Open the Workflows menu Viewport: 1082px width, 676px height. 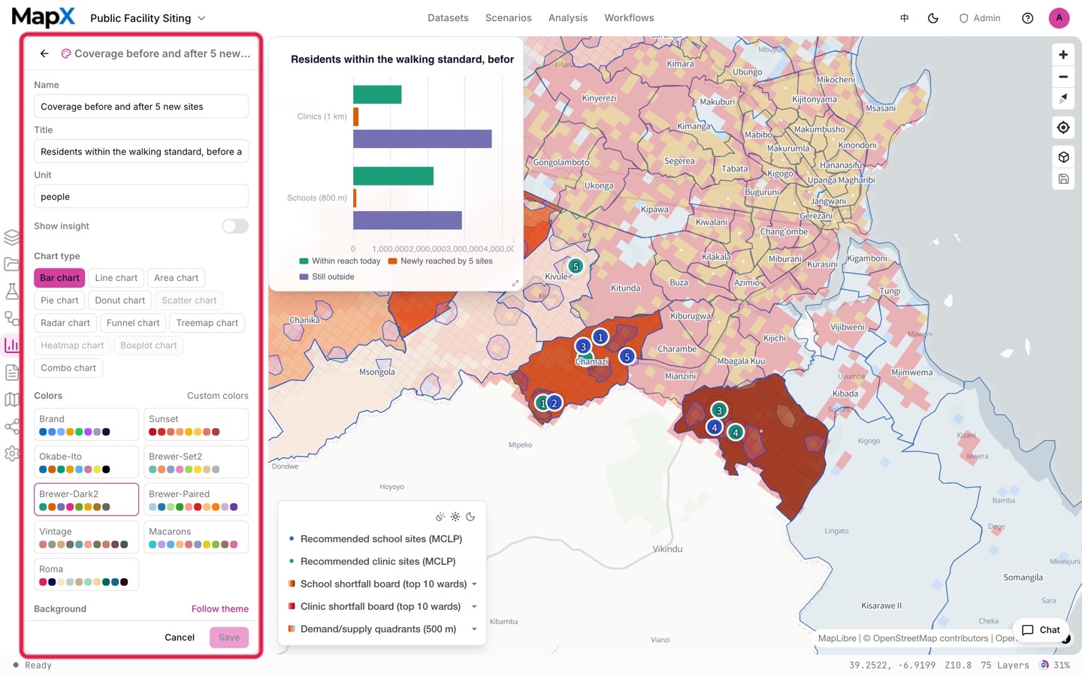click(629, 18)
